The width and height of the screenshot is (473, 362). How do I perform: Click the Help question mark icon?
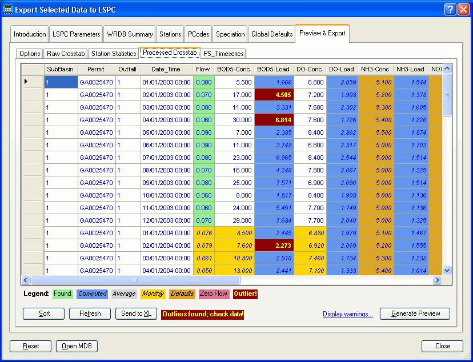[x=450, y=9]
